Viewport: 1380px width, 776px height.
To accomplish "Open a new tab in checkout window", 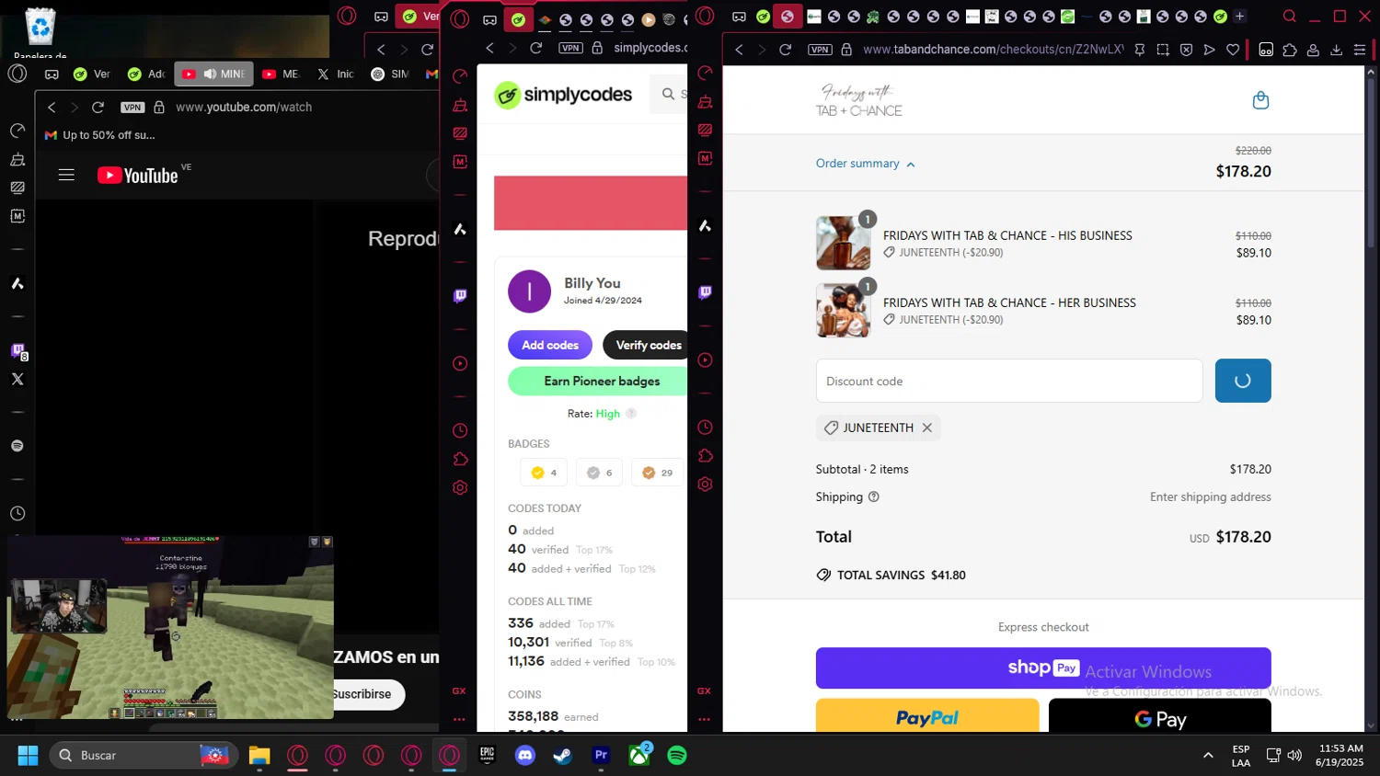I will pos(1239,17).
